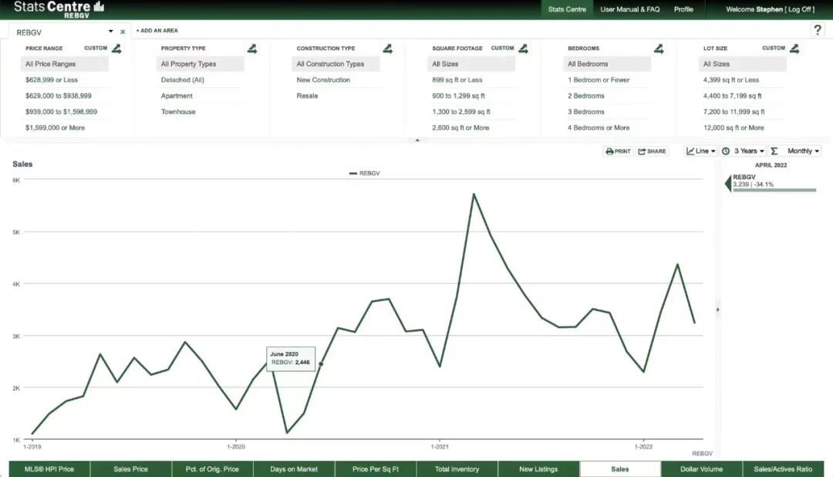
Task: Select 2 Bedrooms filter
Action: 586,96
